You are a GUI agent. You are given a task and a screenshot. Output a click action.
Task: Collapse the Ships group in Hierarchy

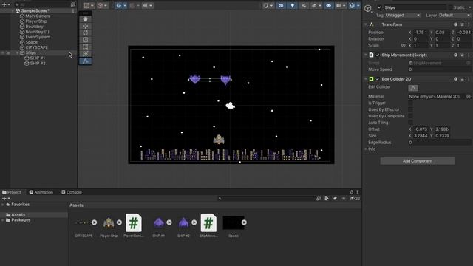point(17,52)
